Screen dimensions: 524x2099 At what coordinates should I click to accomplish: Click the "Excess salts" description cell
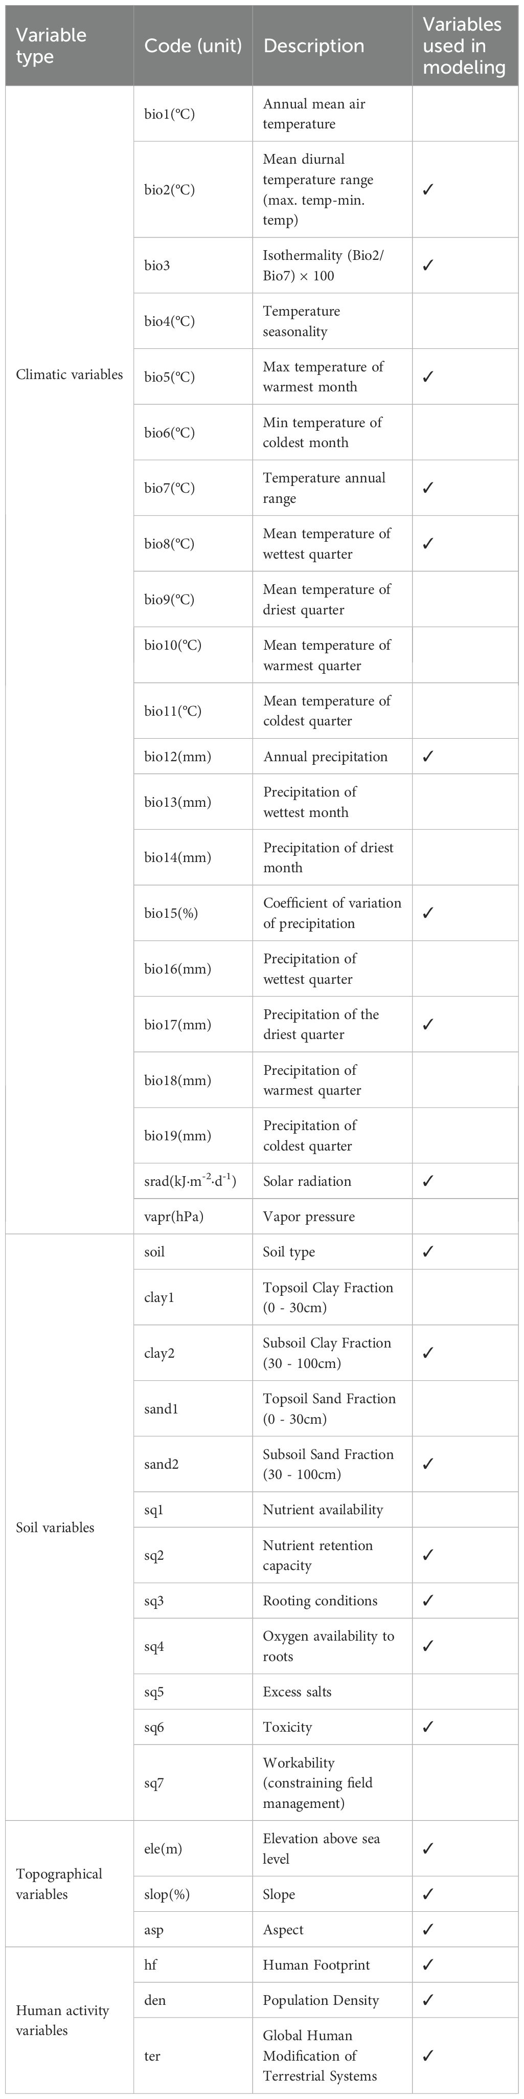[297, 1692]
